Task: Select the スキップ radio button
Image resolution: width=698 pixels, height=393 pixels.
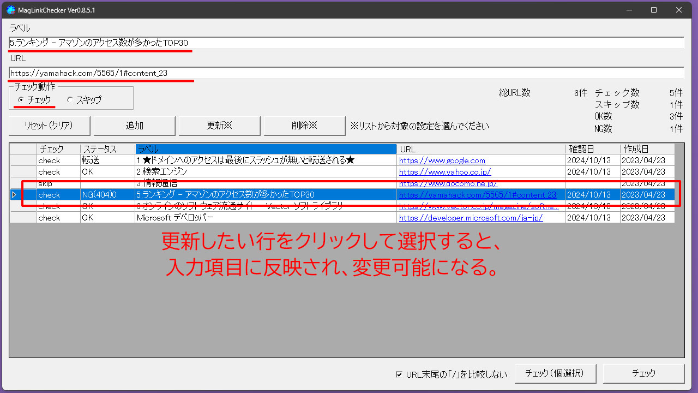Action: click(85, 100)
